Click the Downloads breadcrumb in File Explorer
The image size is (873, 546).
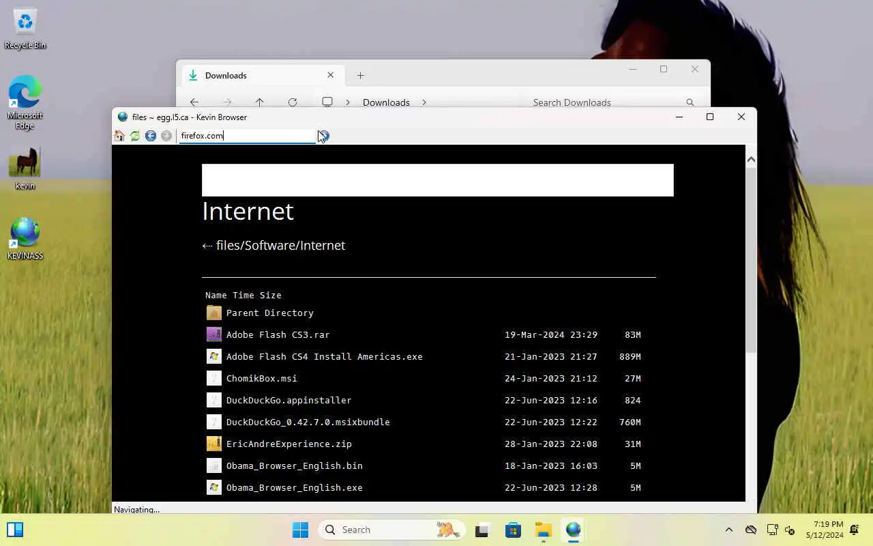(386, 102)
